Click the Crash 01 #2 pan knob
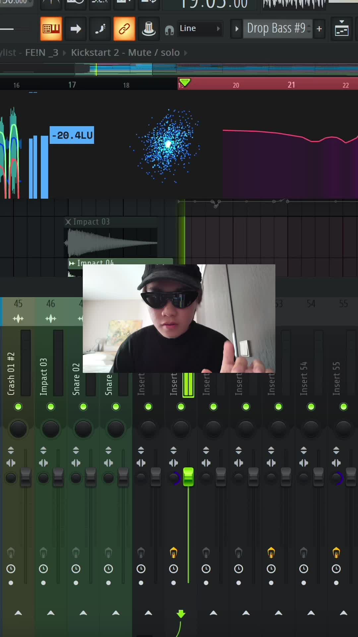The height and width of the screenshot is (637, 358). pos(18,429)
